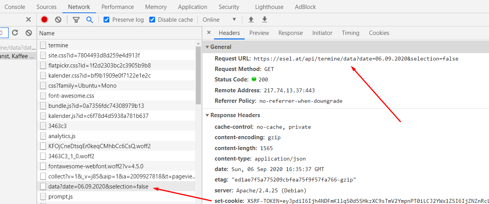Select the Network tab
Viewport: 489px width, 204px height.
79,7
